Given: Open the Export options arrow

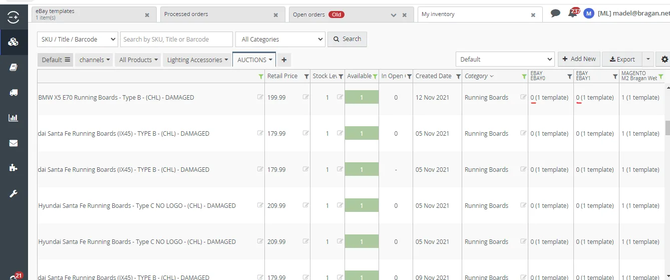Looking at the screenshot, I should coord(648,59).
